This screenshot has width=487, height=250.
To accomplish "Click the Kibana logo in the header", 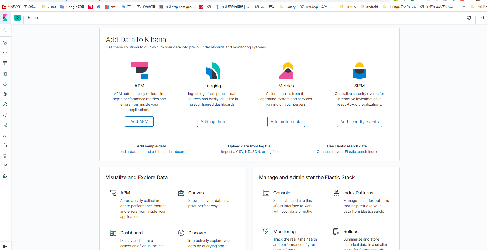I will (5, 18).
